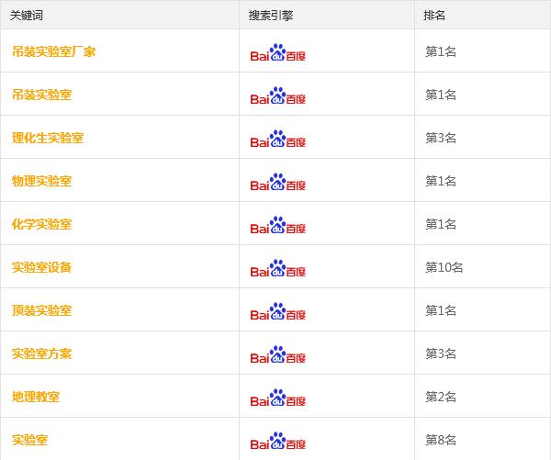
Task: Visit the 实验室方案 keyword link
Action: point(42,353)
